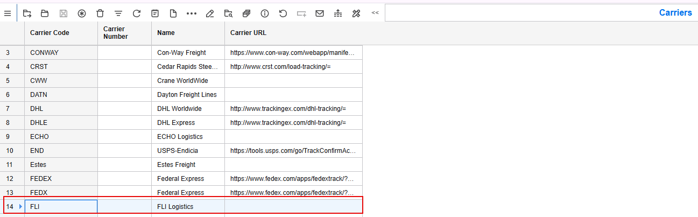Click the row 14 indicator arrow
698x217 pixels.
coord(20,206)
